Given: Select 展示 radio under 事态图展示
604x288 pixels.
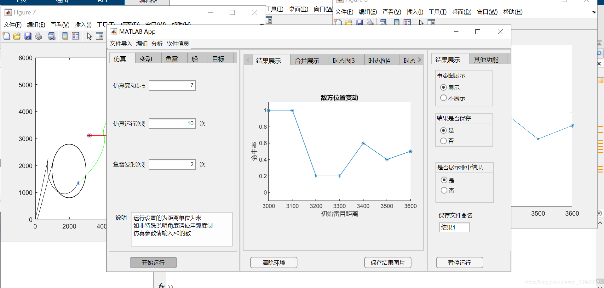Looking at the screenshot, I should click(443, 88).
